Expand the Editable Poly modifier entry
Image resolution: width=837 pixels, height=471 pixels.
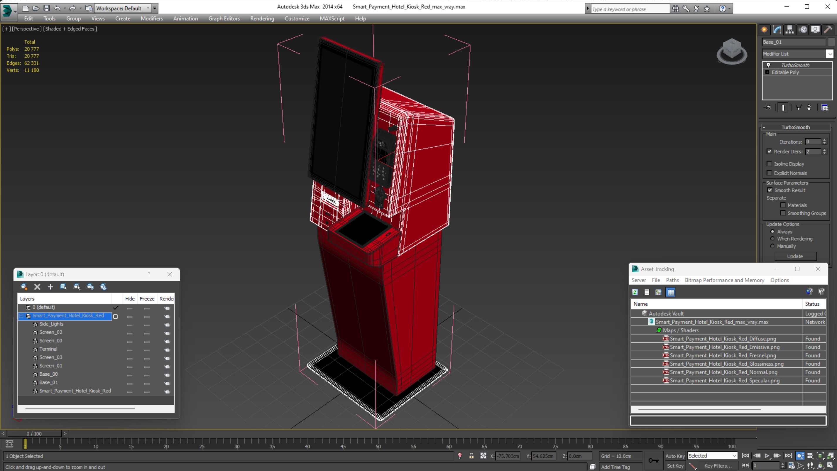pos(767,72)
